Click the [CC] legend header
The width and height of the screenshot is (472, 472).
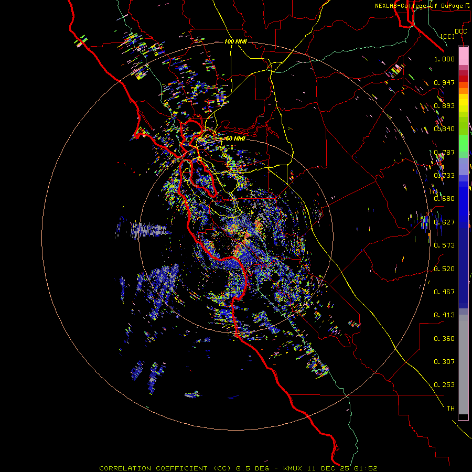pos(448,36)
